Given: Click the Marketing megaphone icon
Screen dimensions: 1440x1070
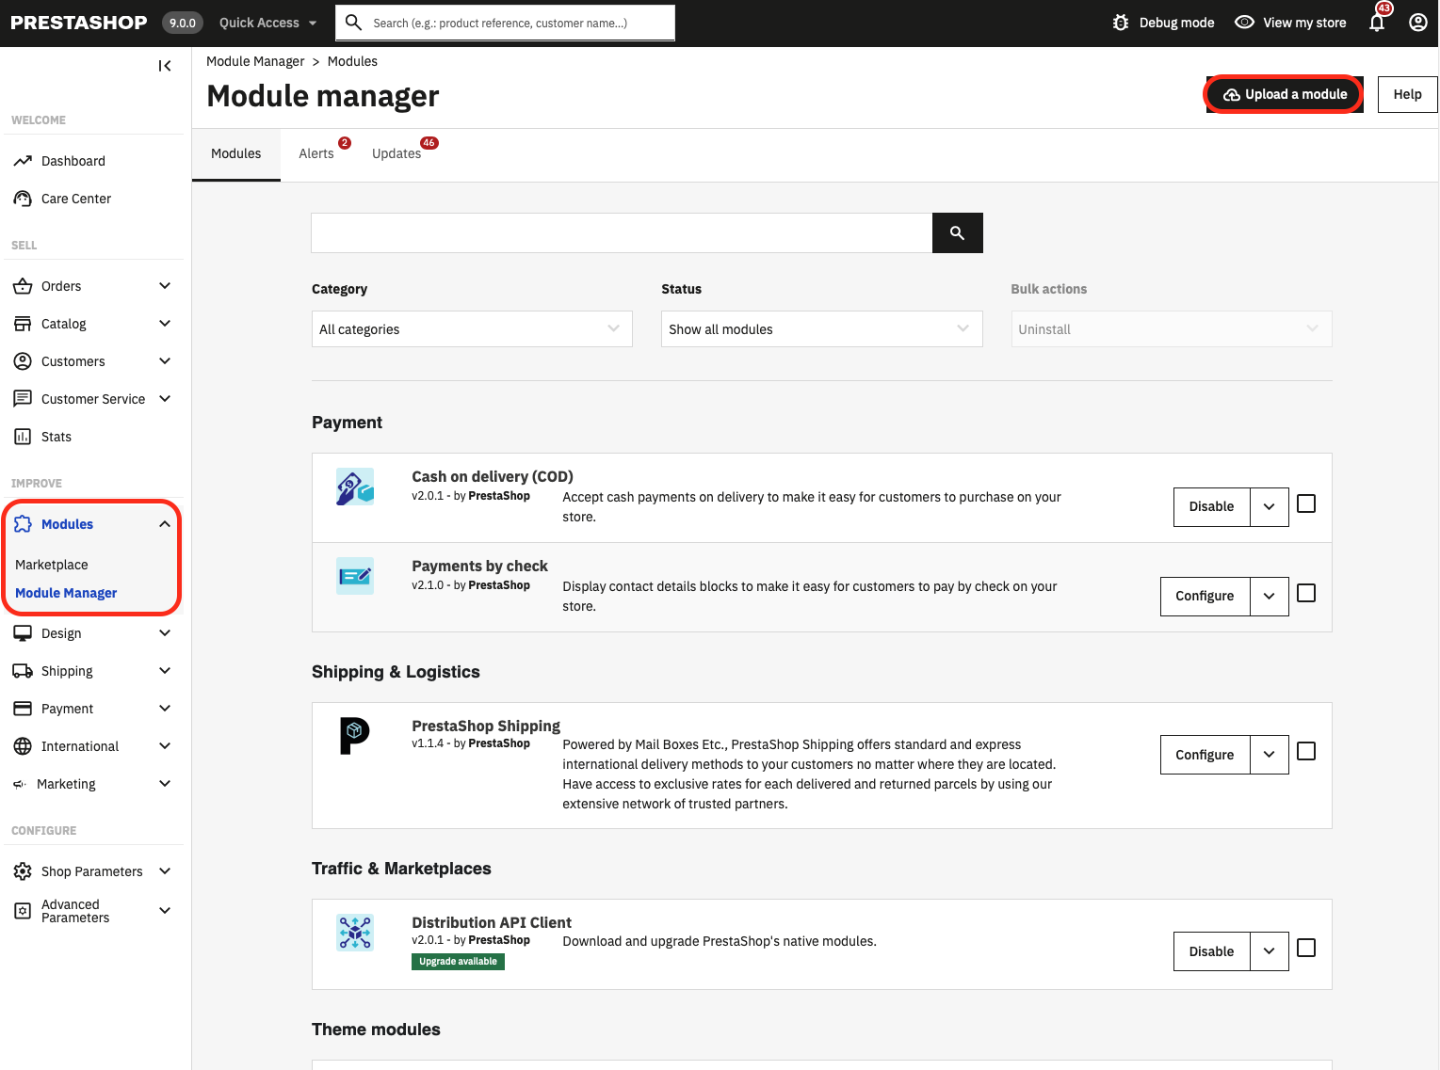Looking at the screenshot, I should [20, 784].
